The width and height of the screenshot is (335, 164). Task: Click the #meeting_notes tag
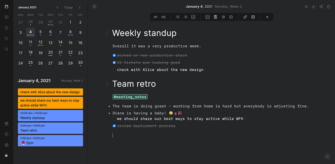tap(130, 97)
